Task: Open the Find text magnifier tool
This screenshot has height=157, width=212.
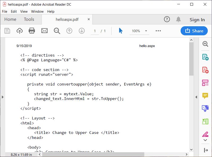Action: pyautogui.click(x=57, y=31)
